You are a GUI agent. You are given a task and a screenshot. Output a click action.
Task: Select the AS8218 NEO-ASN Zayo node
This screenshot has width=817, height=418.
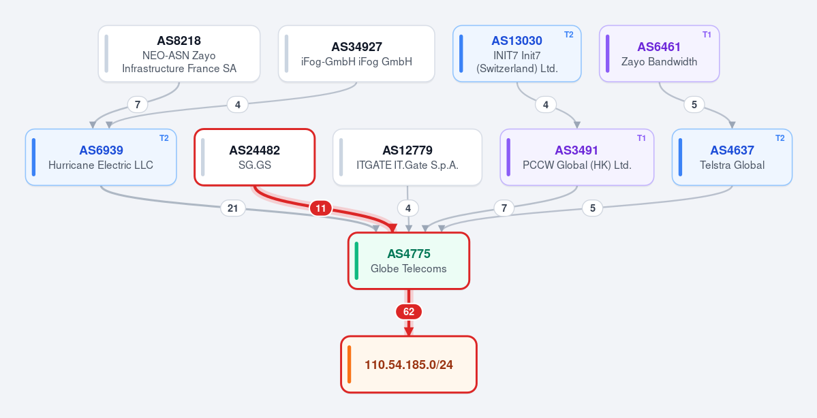tap(179, 54)
